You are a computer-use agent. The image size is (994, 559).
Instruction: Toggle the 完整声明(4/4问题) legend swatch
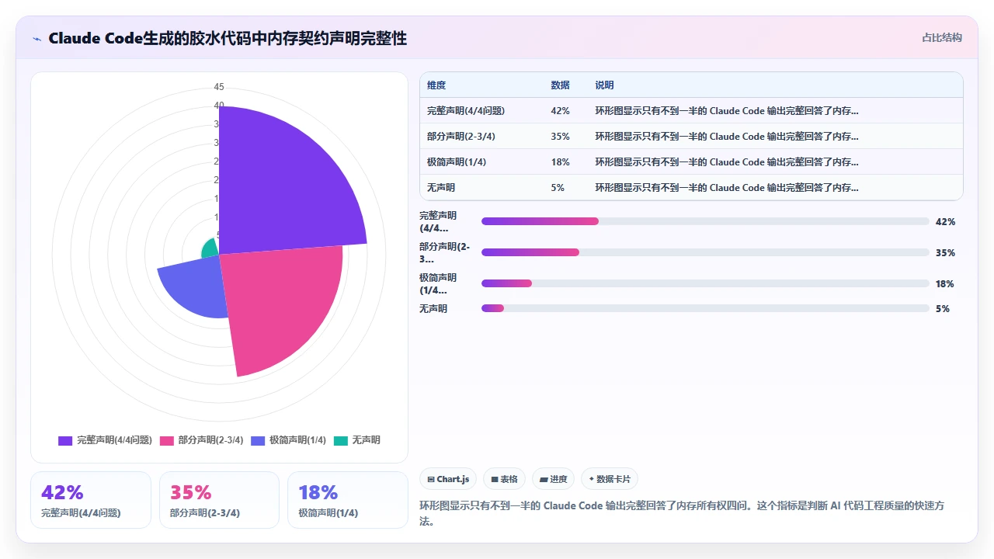click(x=65, y=440)
